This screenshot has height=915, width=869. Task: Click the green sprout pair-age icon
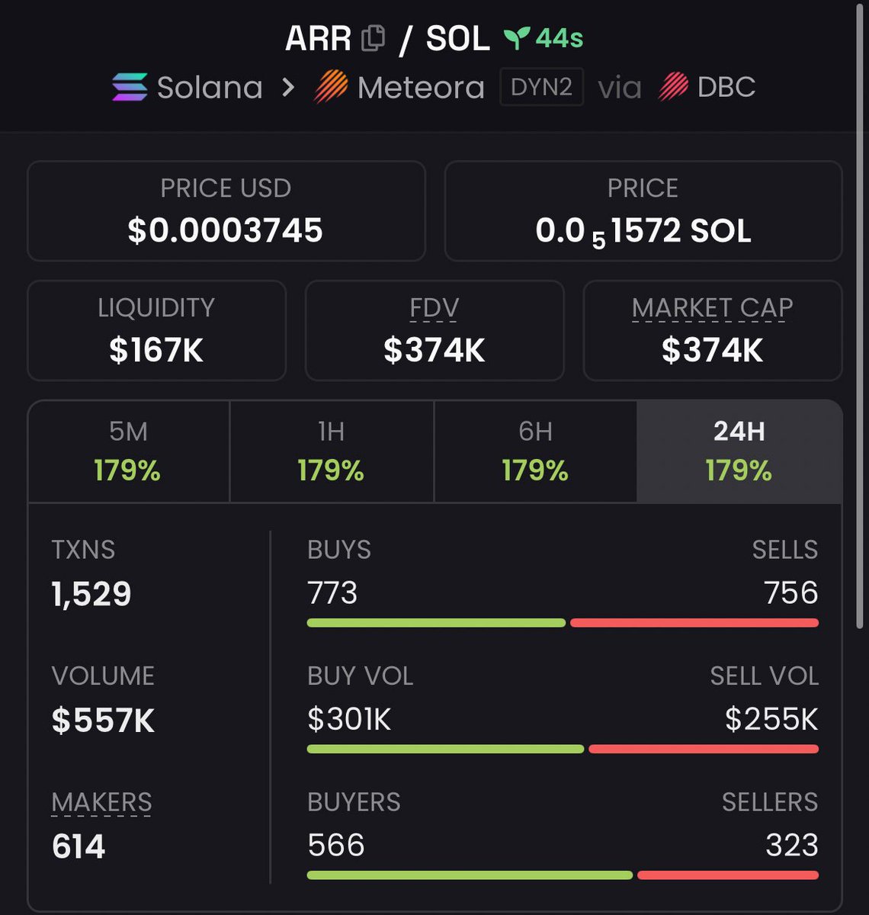[x=517, y=37]
